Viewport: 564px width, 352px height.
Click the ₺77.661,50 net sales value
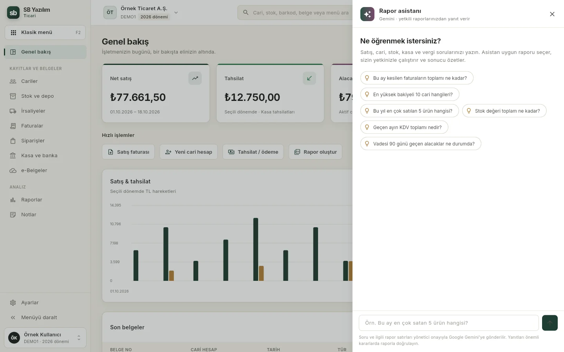138,97
